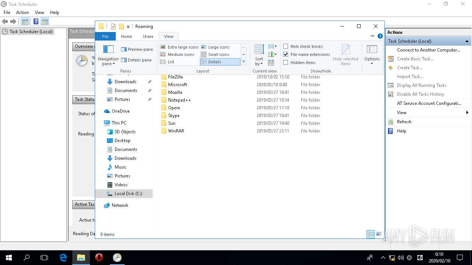Open the Sort by dropdown
This screenshot has width=472, height=265.
[x=259, y=55]
